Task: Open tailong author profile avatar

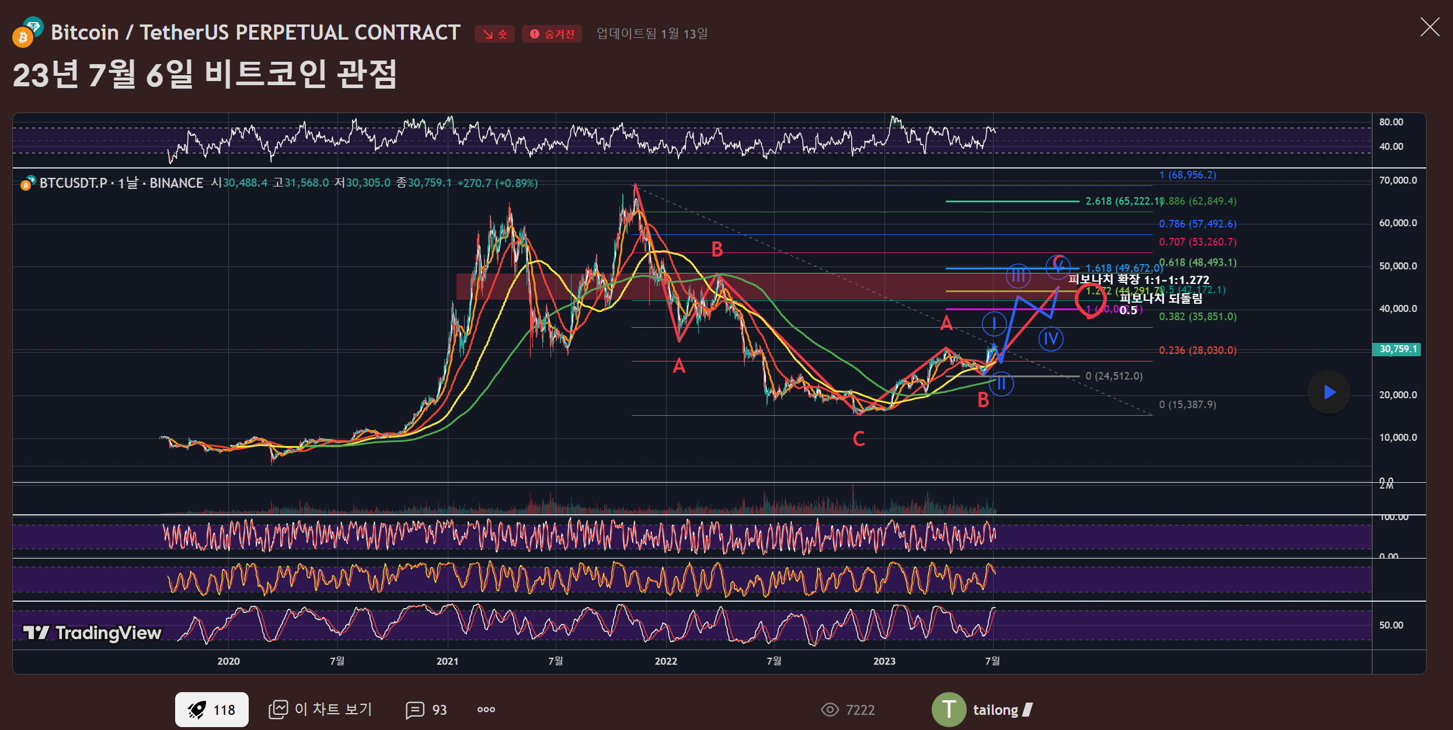Action: click(x=948, y=709)
